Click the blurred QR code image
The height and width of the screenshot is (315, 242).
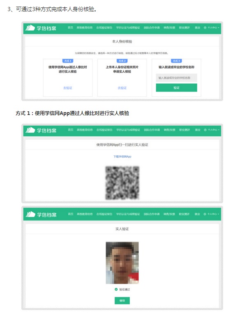[x=122, y=183]
